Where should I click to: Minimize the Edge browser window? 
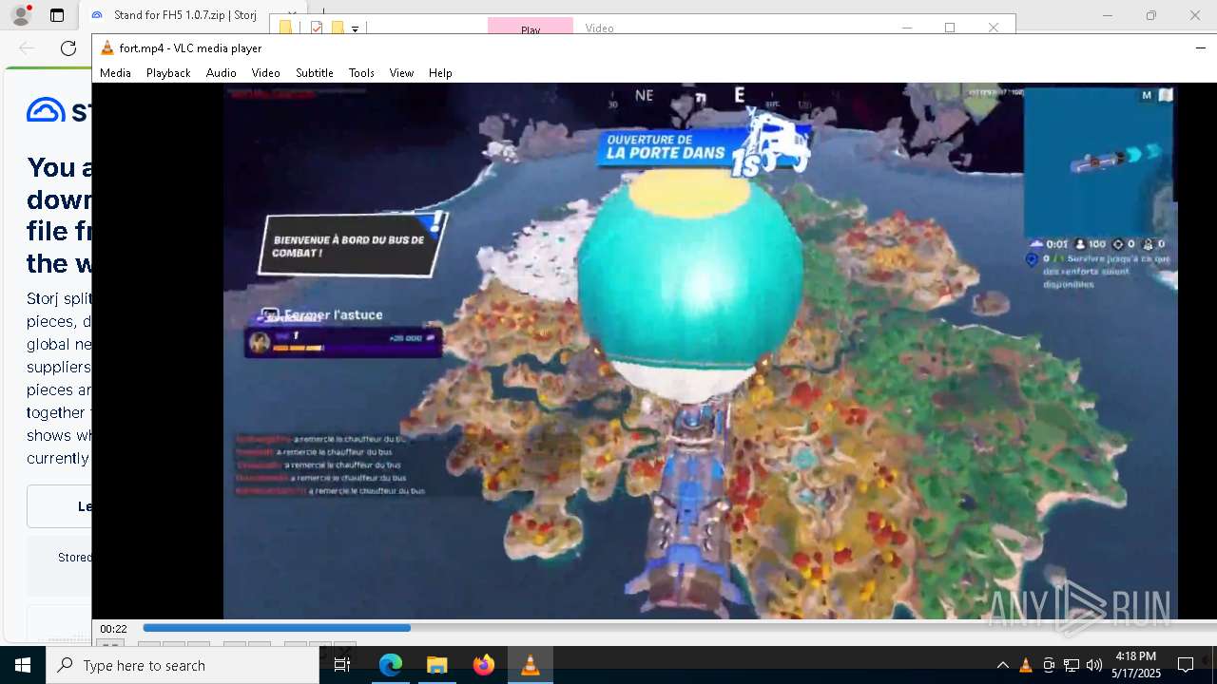(x=1108, y=15)
